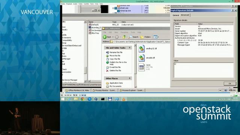The width and height of the screenshot is (240, 135).
Task: Open Search in the Explorer toolbar
Action: pos(133,37)
